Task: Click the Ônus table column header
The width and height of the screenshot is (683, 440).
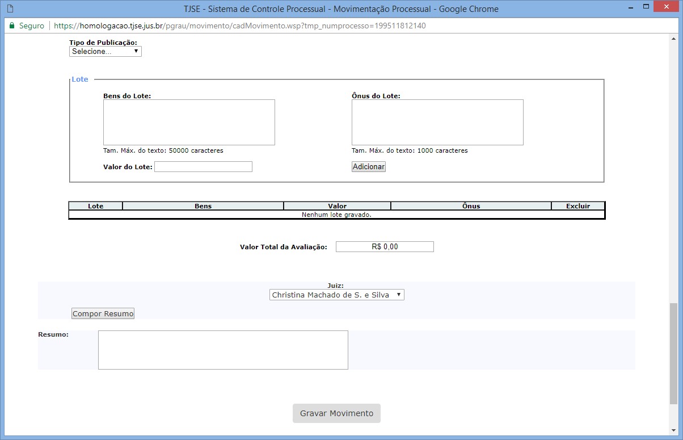Action: click(471, 206)
